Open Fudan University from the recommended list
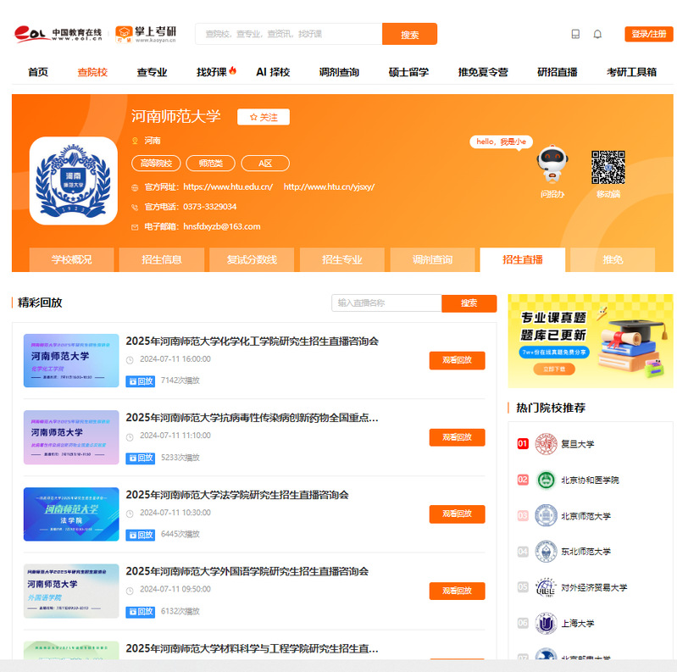 577,443
